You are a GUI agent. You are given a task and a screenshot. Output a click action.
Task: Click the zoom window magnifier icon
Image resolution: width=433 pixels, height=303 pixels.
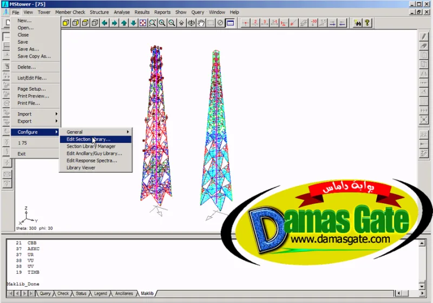pos(153,23)
